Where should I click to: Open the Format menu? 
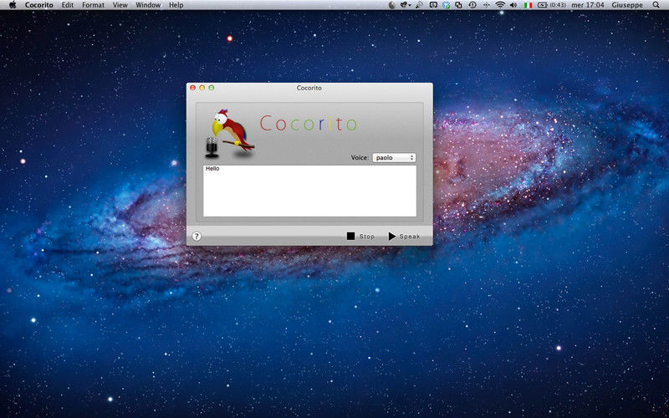coord(93,5)
